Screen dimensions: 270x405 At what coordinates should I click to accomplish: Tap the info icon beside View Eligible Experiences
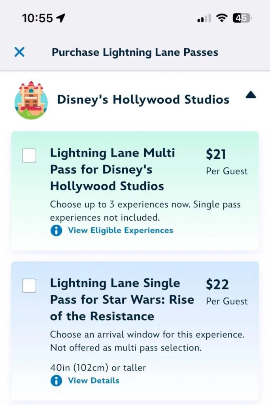56,230
